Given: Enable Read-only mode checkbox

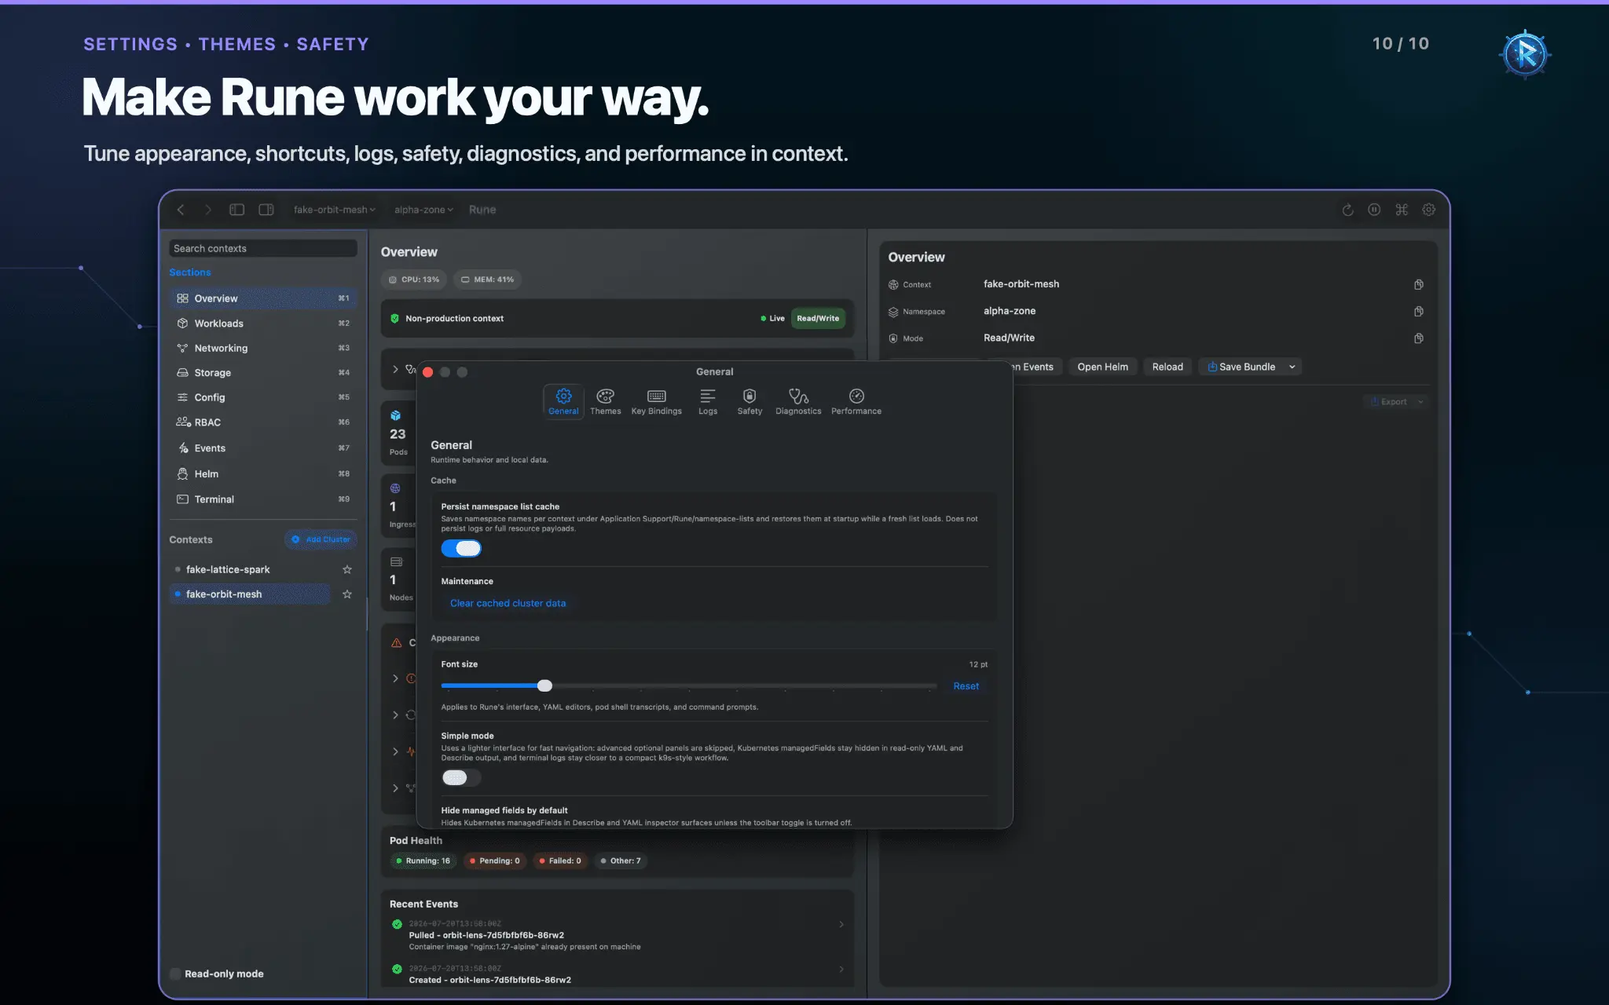Looking at the screenshot, I should (x=175, y=974).
